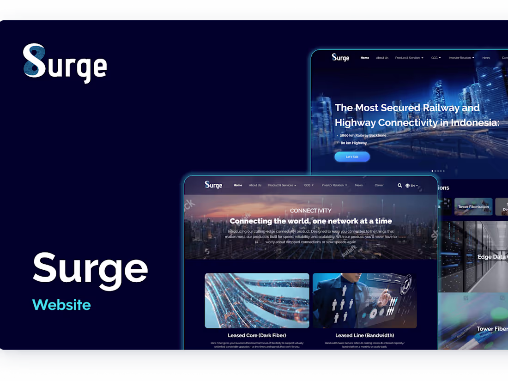Open the About Us menu item
This screenshot has height=381, width=508.
[x=255, y=185]
